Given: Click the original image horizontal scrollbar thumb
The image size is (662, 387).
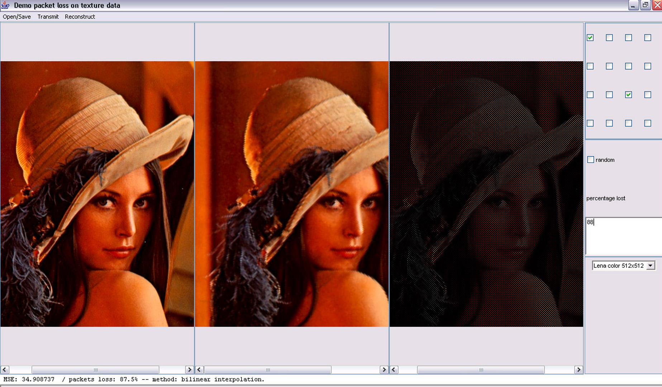Looking at the screenshot, I should pyautogui.click(x=95, y=369).
